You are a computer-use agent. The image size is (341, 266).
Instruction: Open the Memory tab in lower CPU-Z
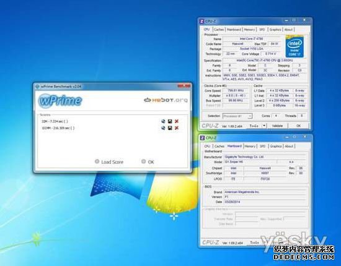[x=250, y=146]
